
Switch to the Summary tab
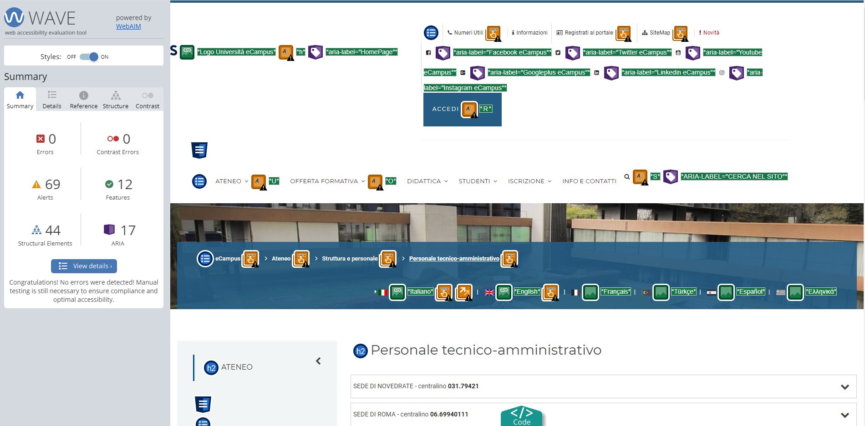(x=20, y=100)
